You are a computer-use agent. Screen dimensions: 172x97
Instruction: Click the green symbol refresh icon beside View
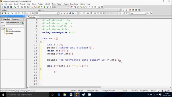(23, 23)
